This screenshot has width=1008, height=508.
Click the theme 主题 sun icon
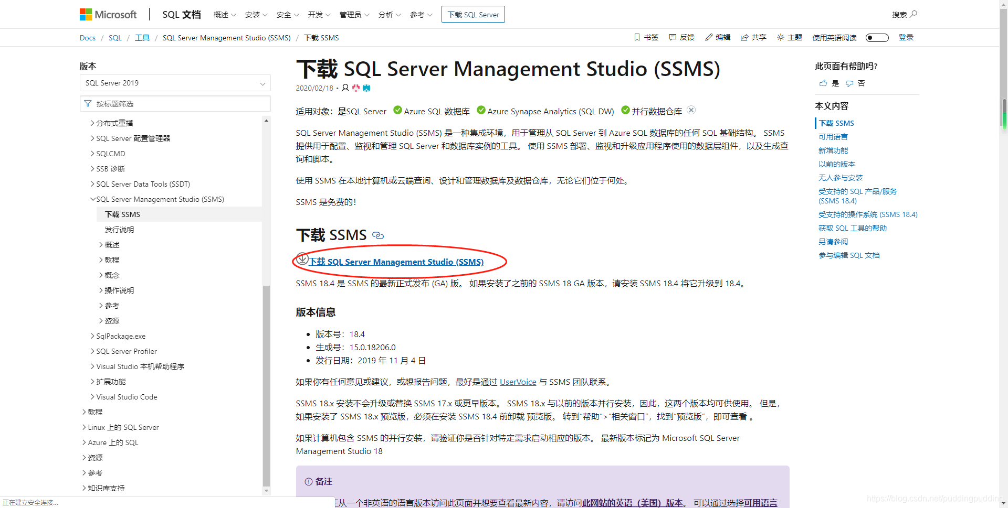(x=781, y=37)
